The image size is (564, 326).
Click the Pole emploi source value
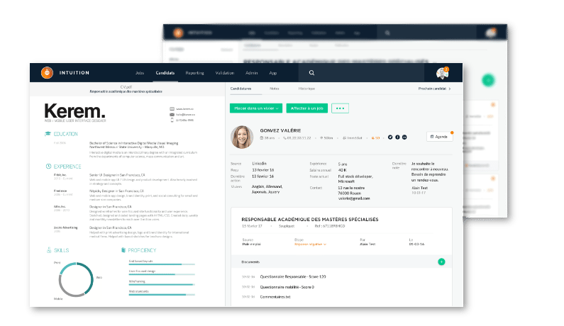tap(251, 244)
